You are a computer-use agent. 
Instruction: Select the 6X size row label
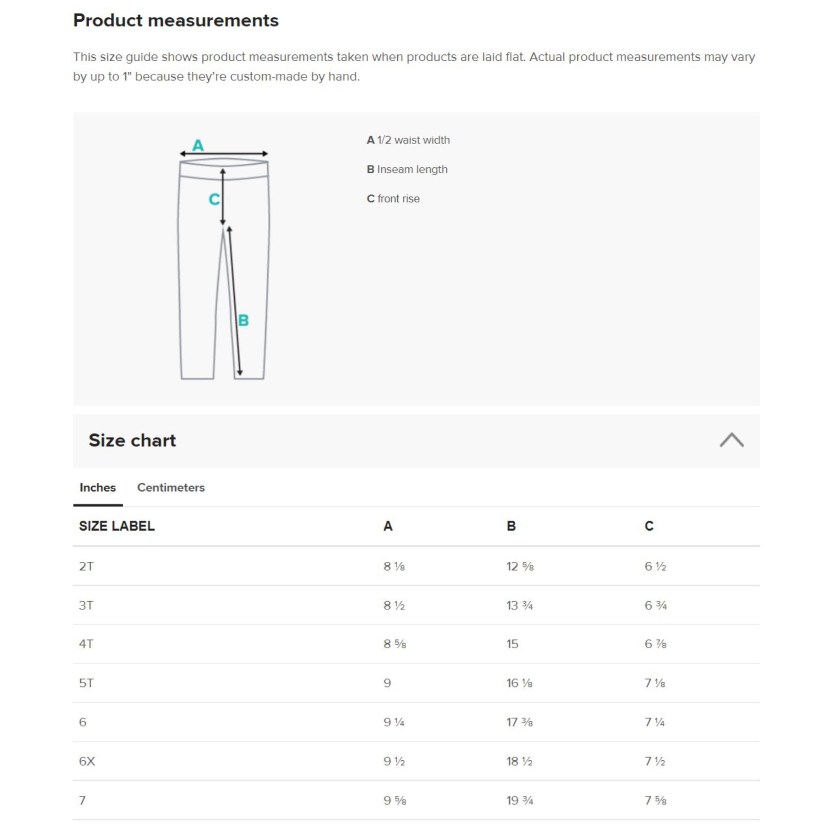(87, 761)
